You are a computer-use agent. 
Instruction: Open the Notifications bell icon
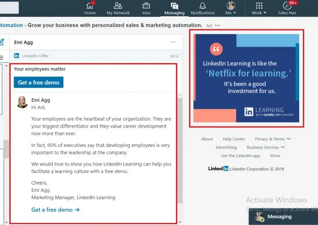pos(203,6)
